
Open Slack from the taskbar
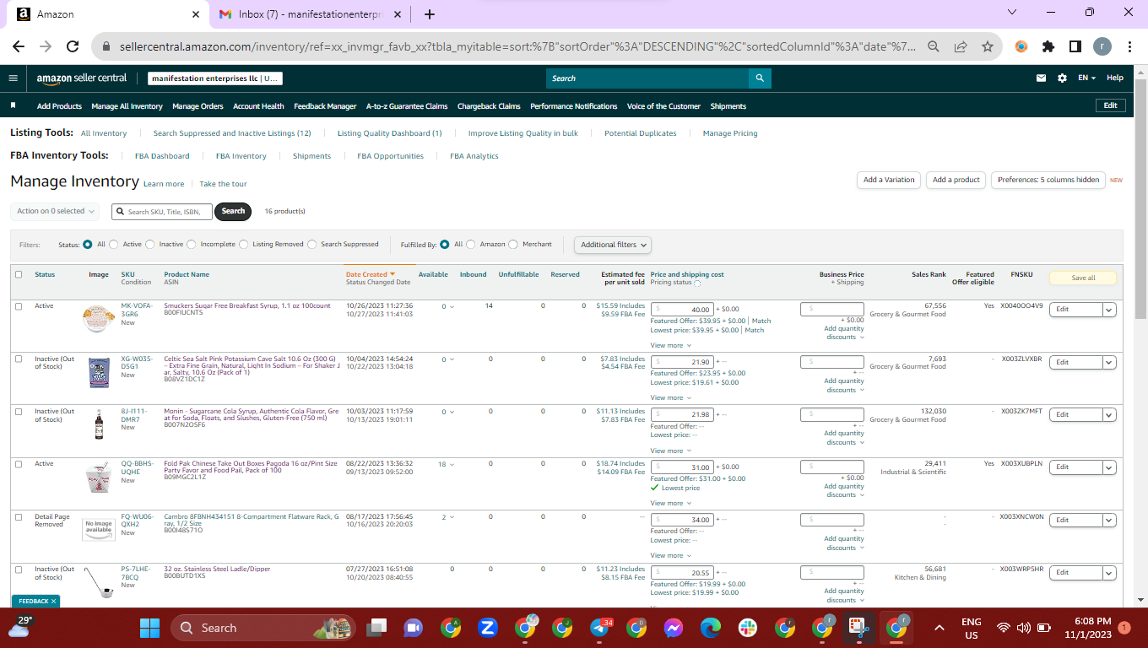(x=748, y=628)
